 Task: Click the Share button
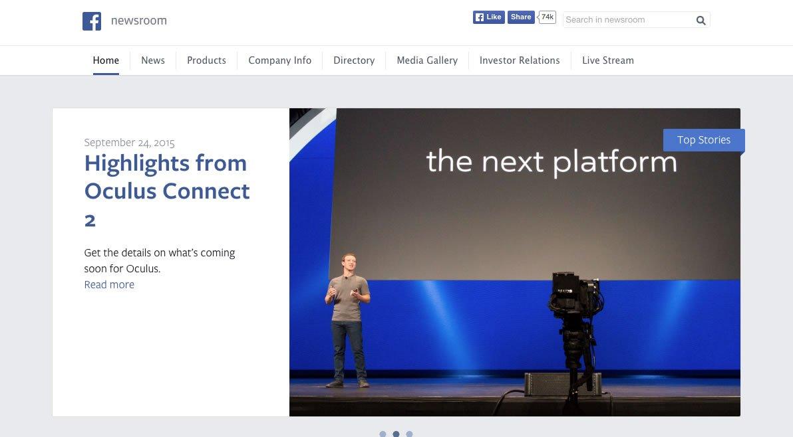521,17
